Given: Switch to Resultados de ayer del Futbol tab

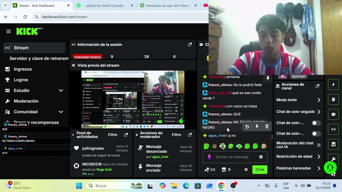Looking at the screenshot, I should click(x=169, y=5).
